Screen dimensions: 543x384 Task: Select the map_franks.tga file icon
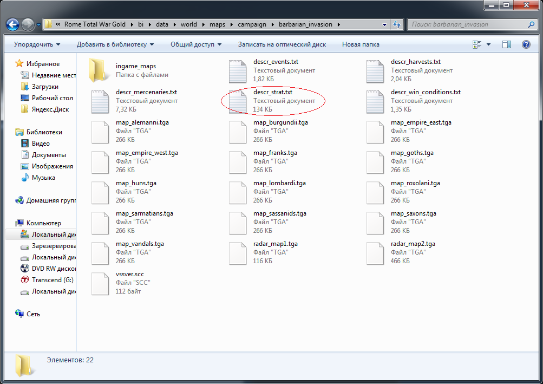pyautogui.click(x=238, y=162)
